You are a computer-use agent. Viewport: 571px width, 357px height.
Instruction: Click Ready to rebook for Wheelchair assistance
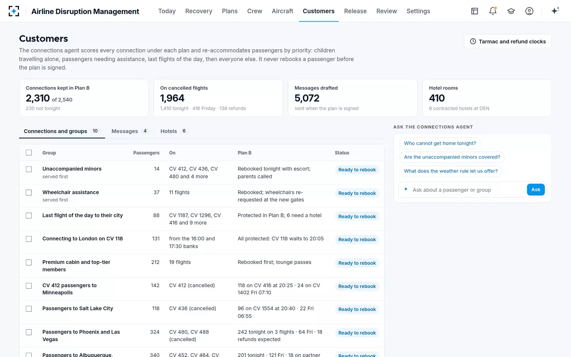pos(357,193)
